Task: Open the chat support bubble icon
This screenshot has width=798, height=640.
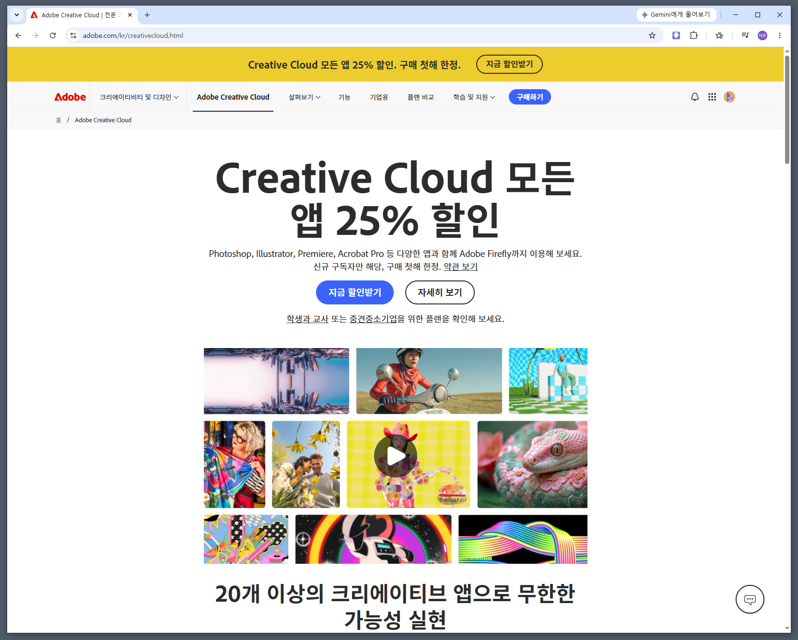Action: click(x=750, y=599)
